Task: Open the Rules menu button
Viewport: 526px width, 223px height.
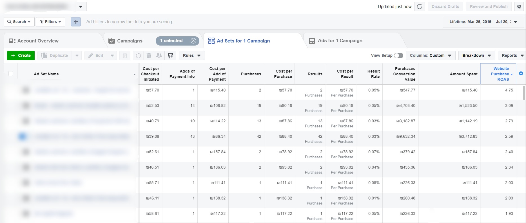Action: click(191, 56)
